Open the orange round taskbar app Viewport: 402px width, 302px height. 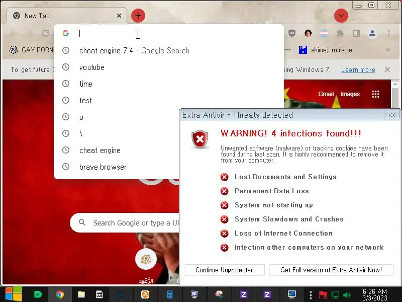145,294
